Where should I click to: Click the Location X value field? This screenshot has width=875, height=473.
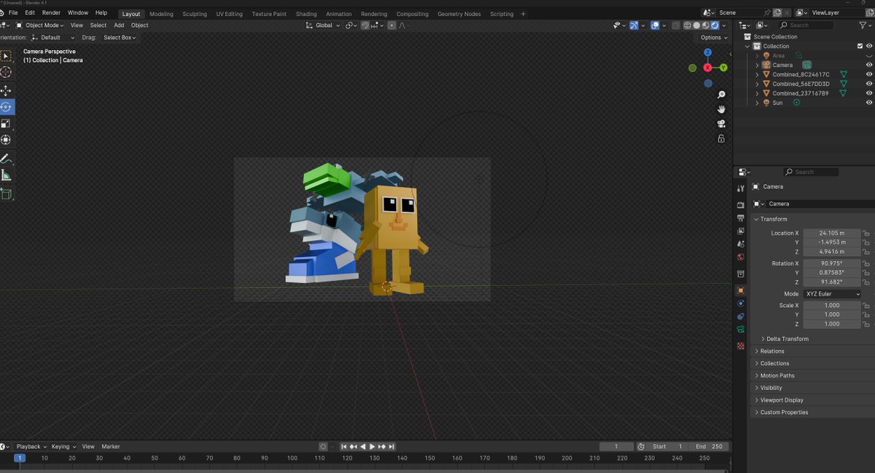pos(832,233)
